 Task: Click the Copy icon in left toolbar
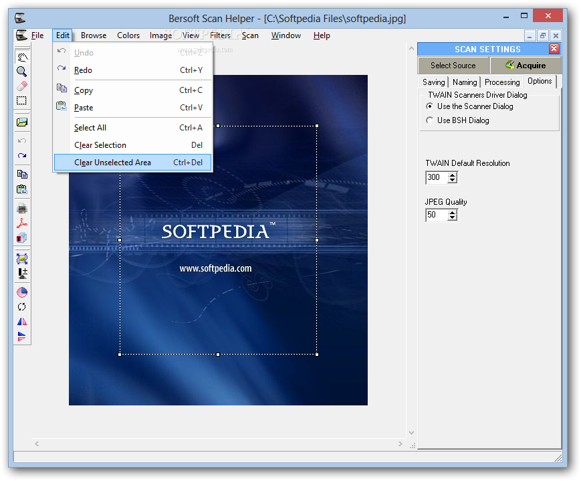pyautogui.click(x=22, y=175)
